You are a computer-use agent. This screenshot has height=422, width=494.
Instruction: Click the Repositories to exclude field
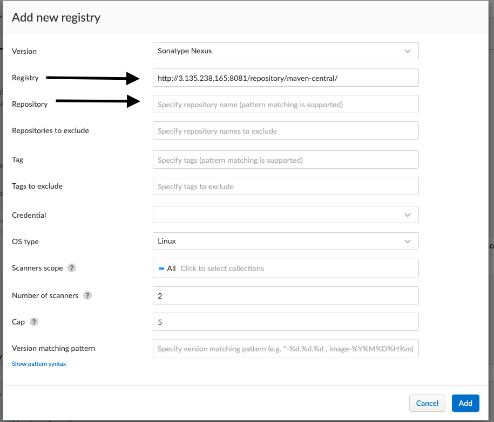(x=285, y=131)
